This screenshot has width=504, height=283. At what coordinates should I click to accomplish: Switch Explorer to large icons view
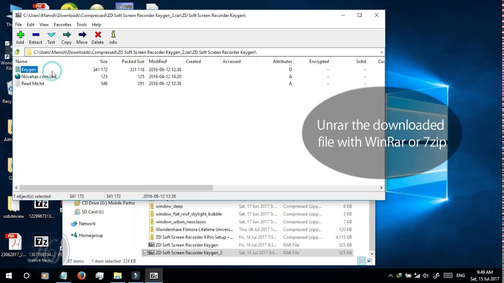pos(370,261)
